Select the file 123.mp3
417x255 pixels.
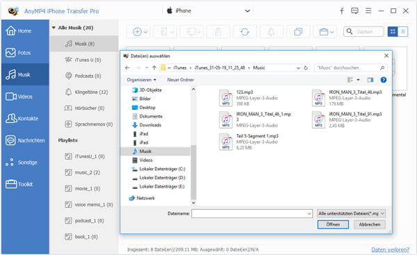click(x=249, y=97)
